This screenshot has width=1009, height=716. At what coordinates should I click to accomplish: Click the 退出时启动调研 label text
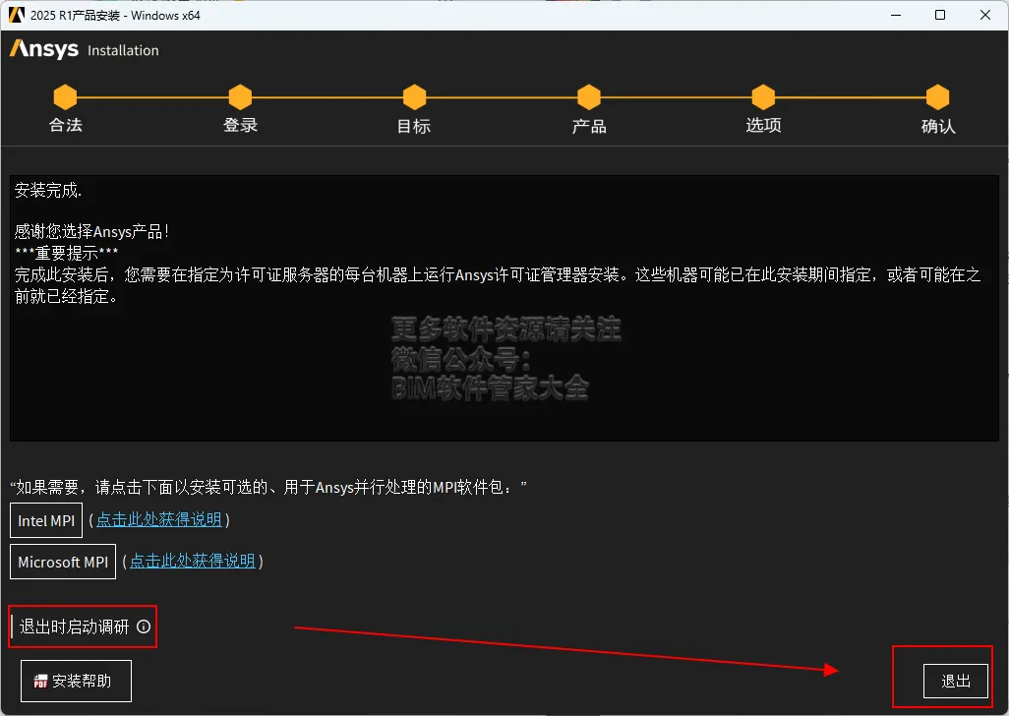[x=74, y=626]
